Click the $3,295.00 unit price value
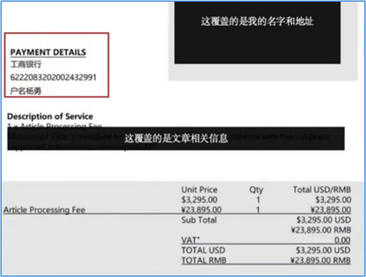 pyautogui.click(x=200, y=200)
